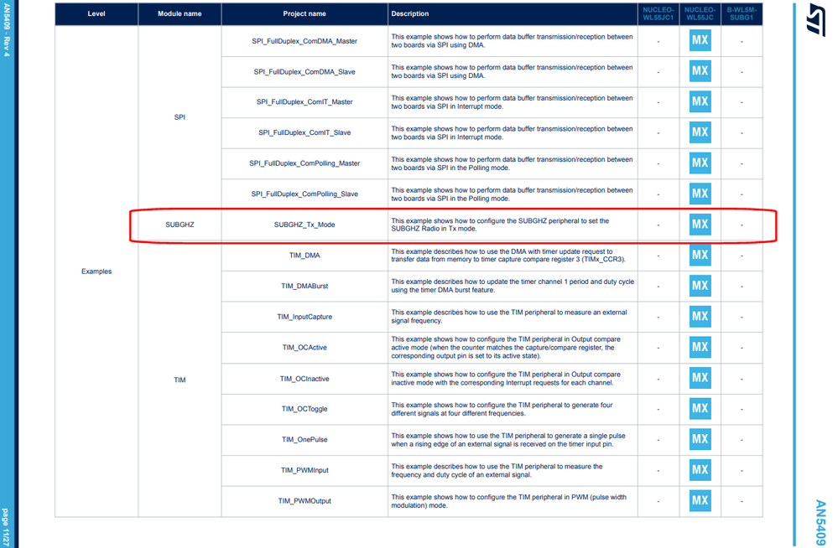Click the MX icon for SPI_FullDuplex_ComIT_Master
The width and height of the screenshot is (838, 548).
pos(700,101)
